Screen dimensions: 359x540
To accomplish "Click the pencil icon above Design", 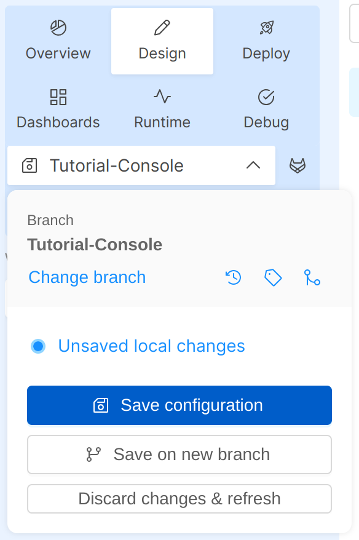I will coord(162,26).
